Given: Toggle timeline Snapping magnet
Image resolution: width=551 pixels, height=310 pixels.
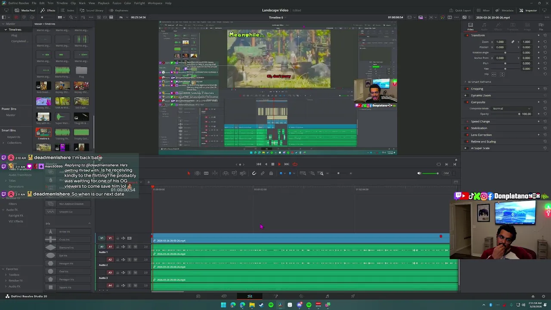Looking at the screenshot, I should [x=254, y=173].
